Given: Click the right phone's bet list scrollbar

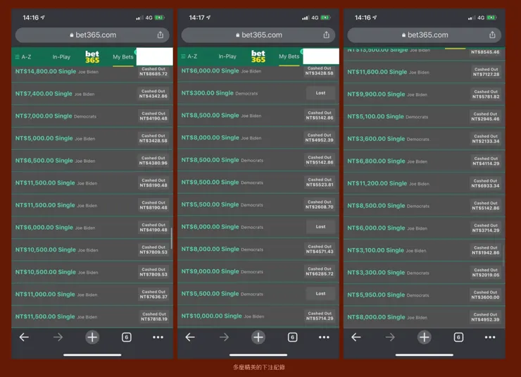Looking at the screenshot, I should pyautogui.click(x=503, y=256).
